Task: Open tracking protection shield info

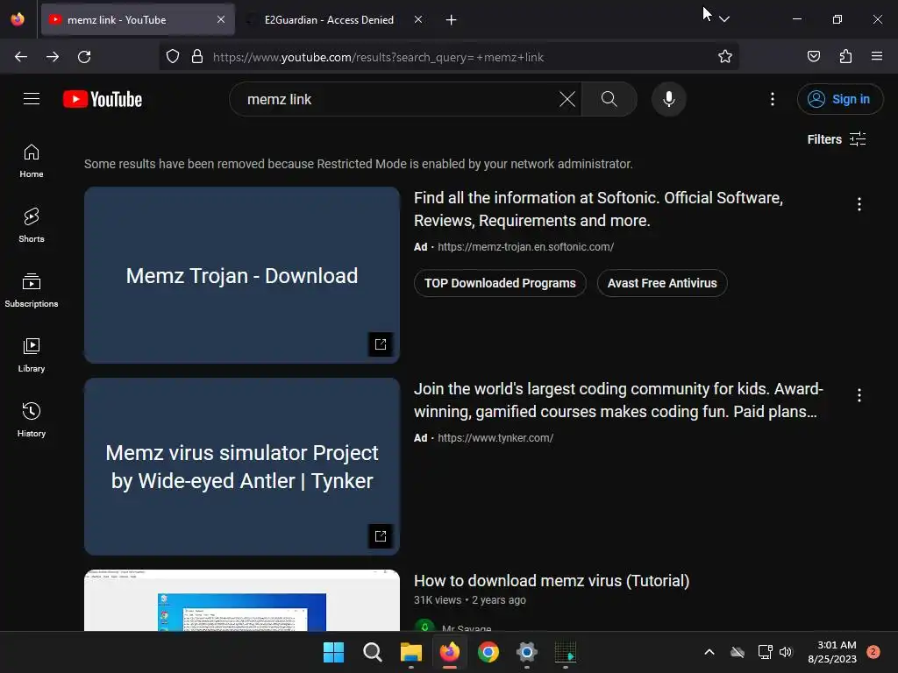Action: (173, 57)
